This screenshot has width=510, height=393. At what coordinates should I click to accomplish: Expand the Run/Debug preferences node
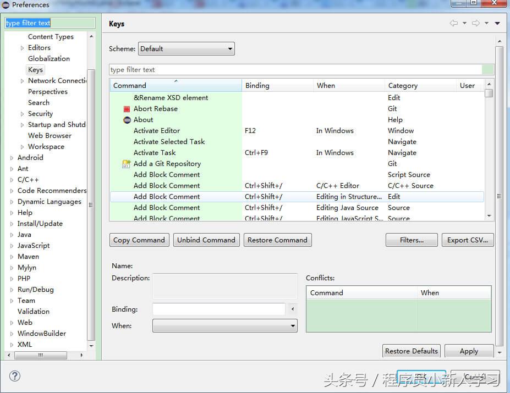(12, 290)
